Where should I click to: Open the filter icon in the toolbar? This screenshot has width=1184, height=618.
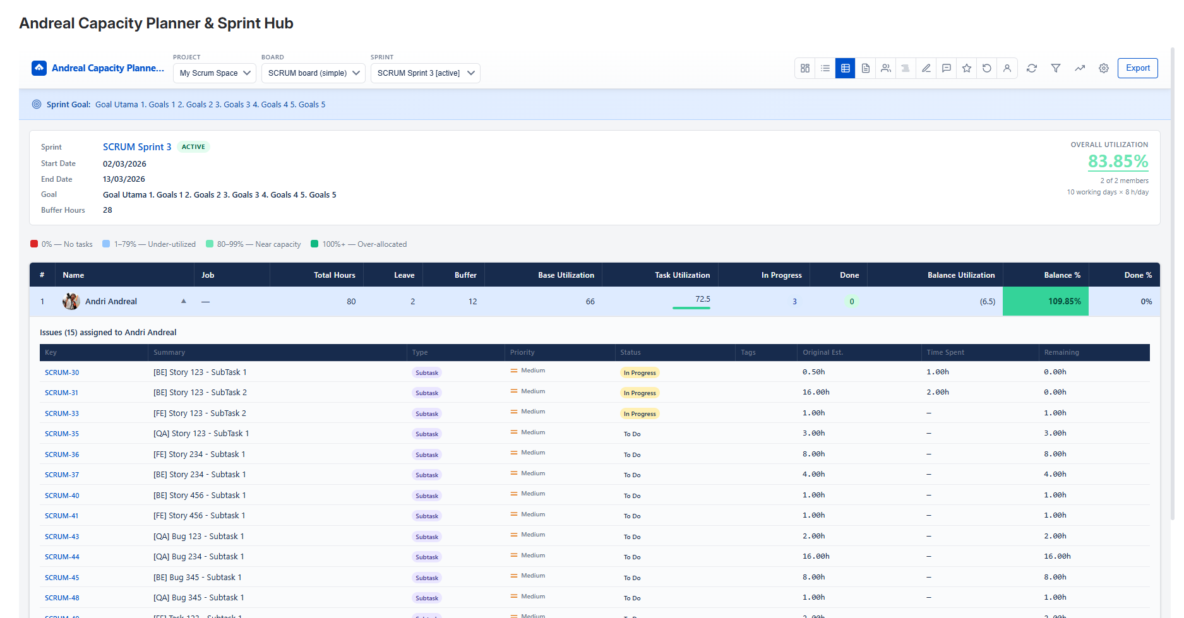pyautogui.click(x=1056, y=68)
